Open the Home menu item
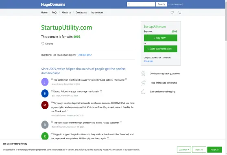The width and height of the screenshot is (227, 155). point(44,13)
